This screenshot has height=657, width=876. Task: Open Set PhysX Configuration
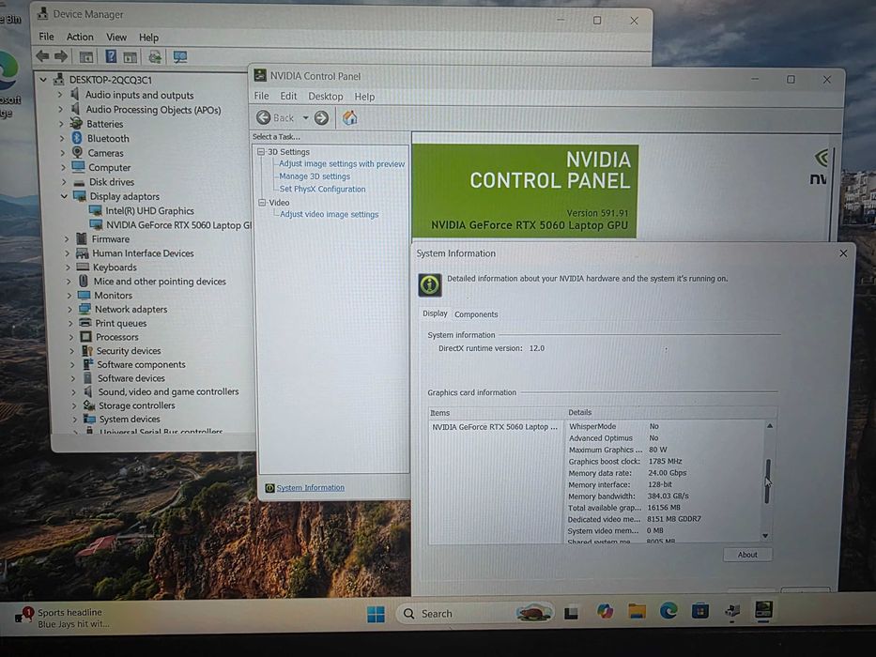[x=322, y=189]
